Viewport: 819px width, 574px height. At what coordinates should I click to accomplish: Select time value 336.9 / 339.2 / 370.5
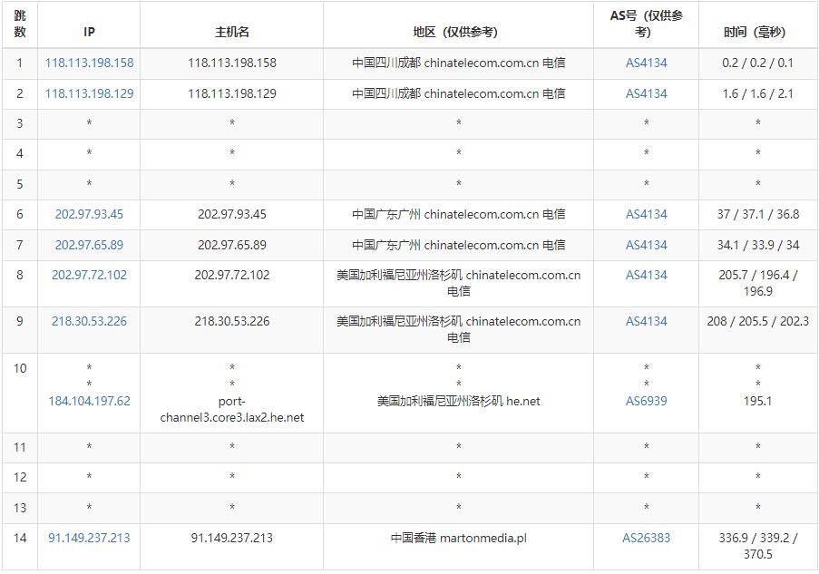[758, 546]
